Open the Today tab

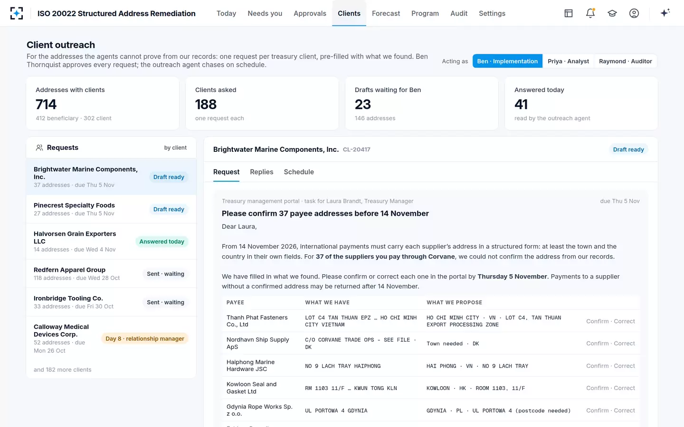[x=226, y=13]
